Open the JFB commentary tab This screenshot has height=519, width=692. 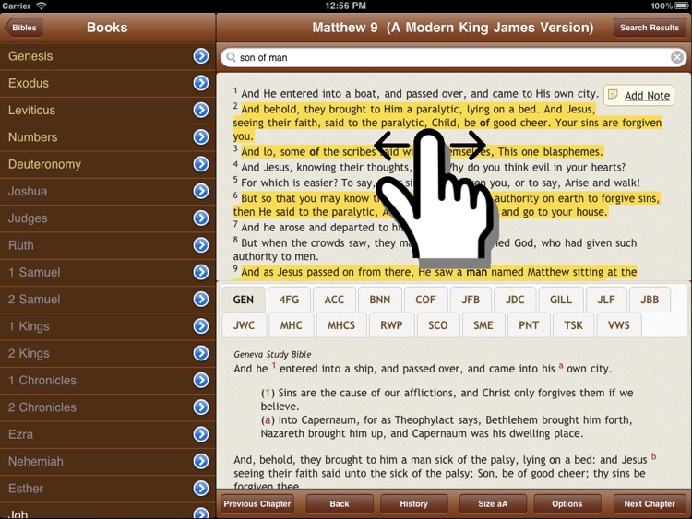tap(471, 300)
